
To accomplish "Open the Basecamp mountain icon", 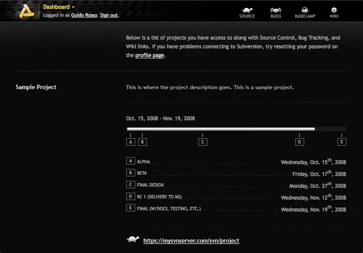I will (305, 10).
